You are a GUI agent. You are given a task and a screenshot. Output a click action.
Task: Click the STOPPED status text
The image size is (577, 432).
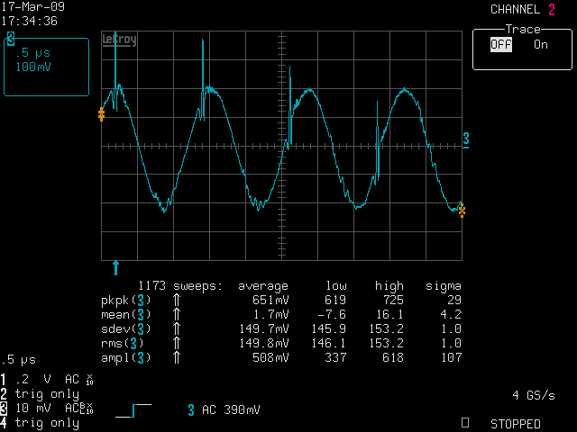[515, 424]
